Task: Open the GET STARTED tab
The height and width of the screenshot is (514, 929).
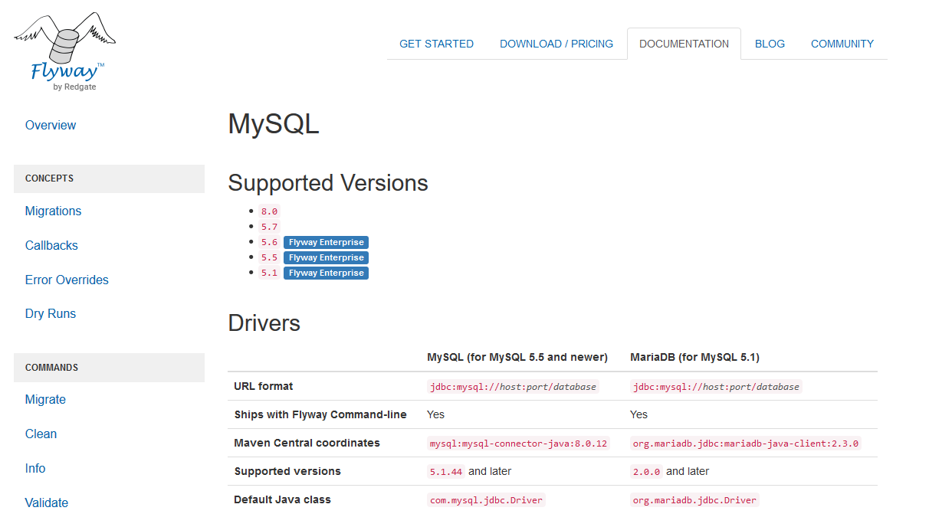Action: [436, 44]
